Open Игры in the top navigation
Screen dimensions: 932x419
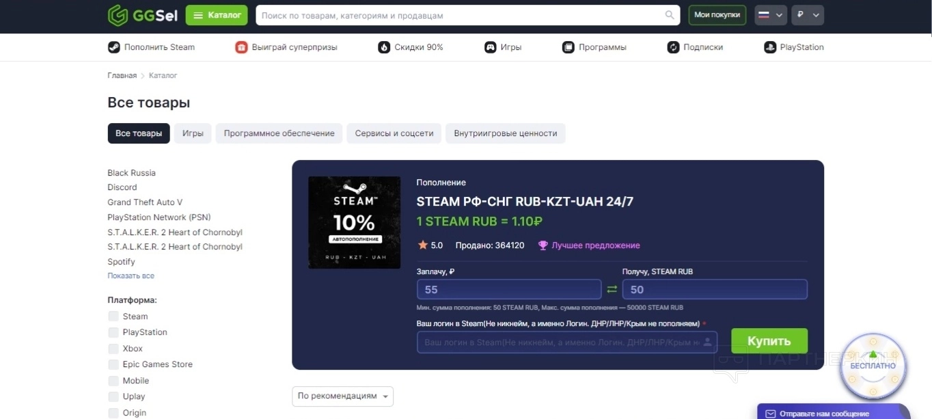point(511,47)
